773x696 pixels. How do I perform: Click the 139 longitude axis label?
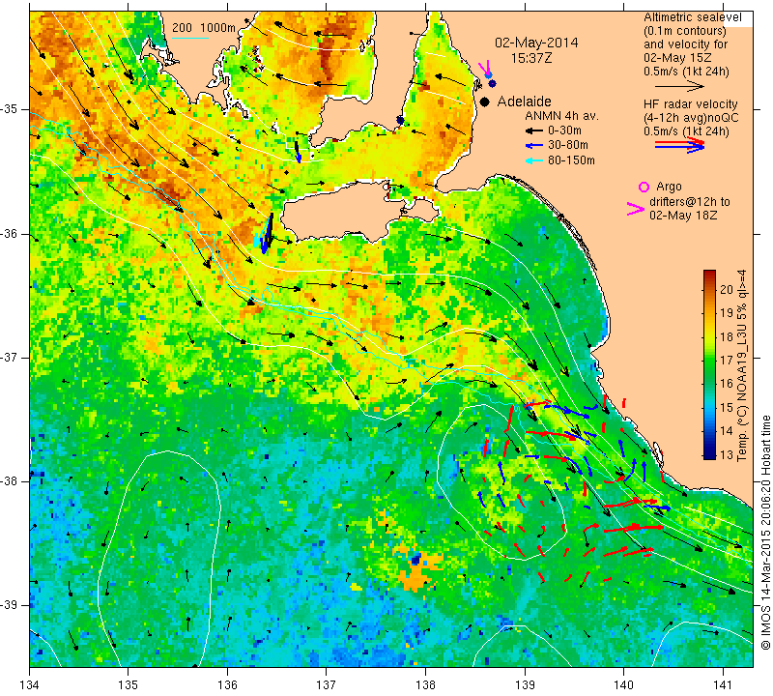(525, 685)
